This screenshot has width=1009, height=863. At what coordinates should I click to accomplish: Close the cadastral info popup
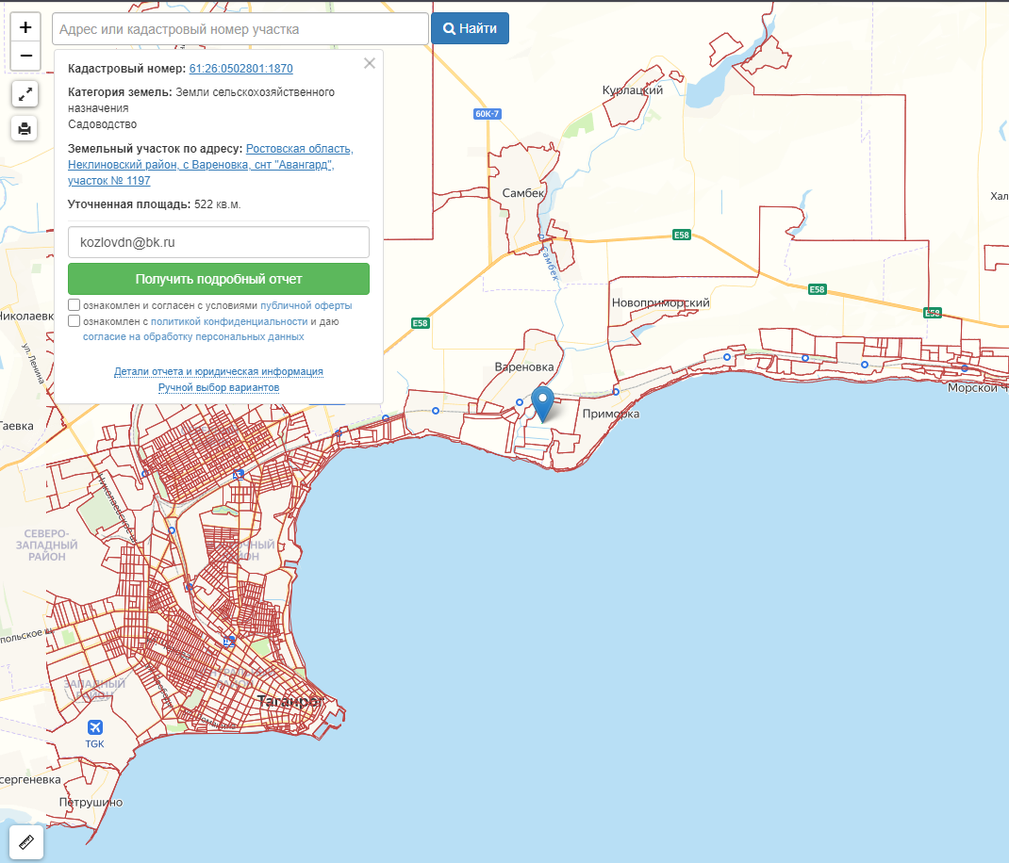coord(370,63)
